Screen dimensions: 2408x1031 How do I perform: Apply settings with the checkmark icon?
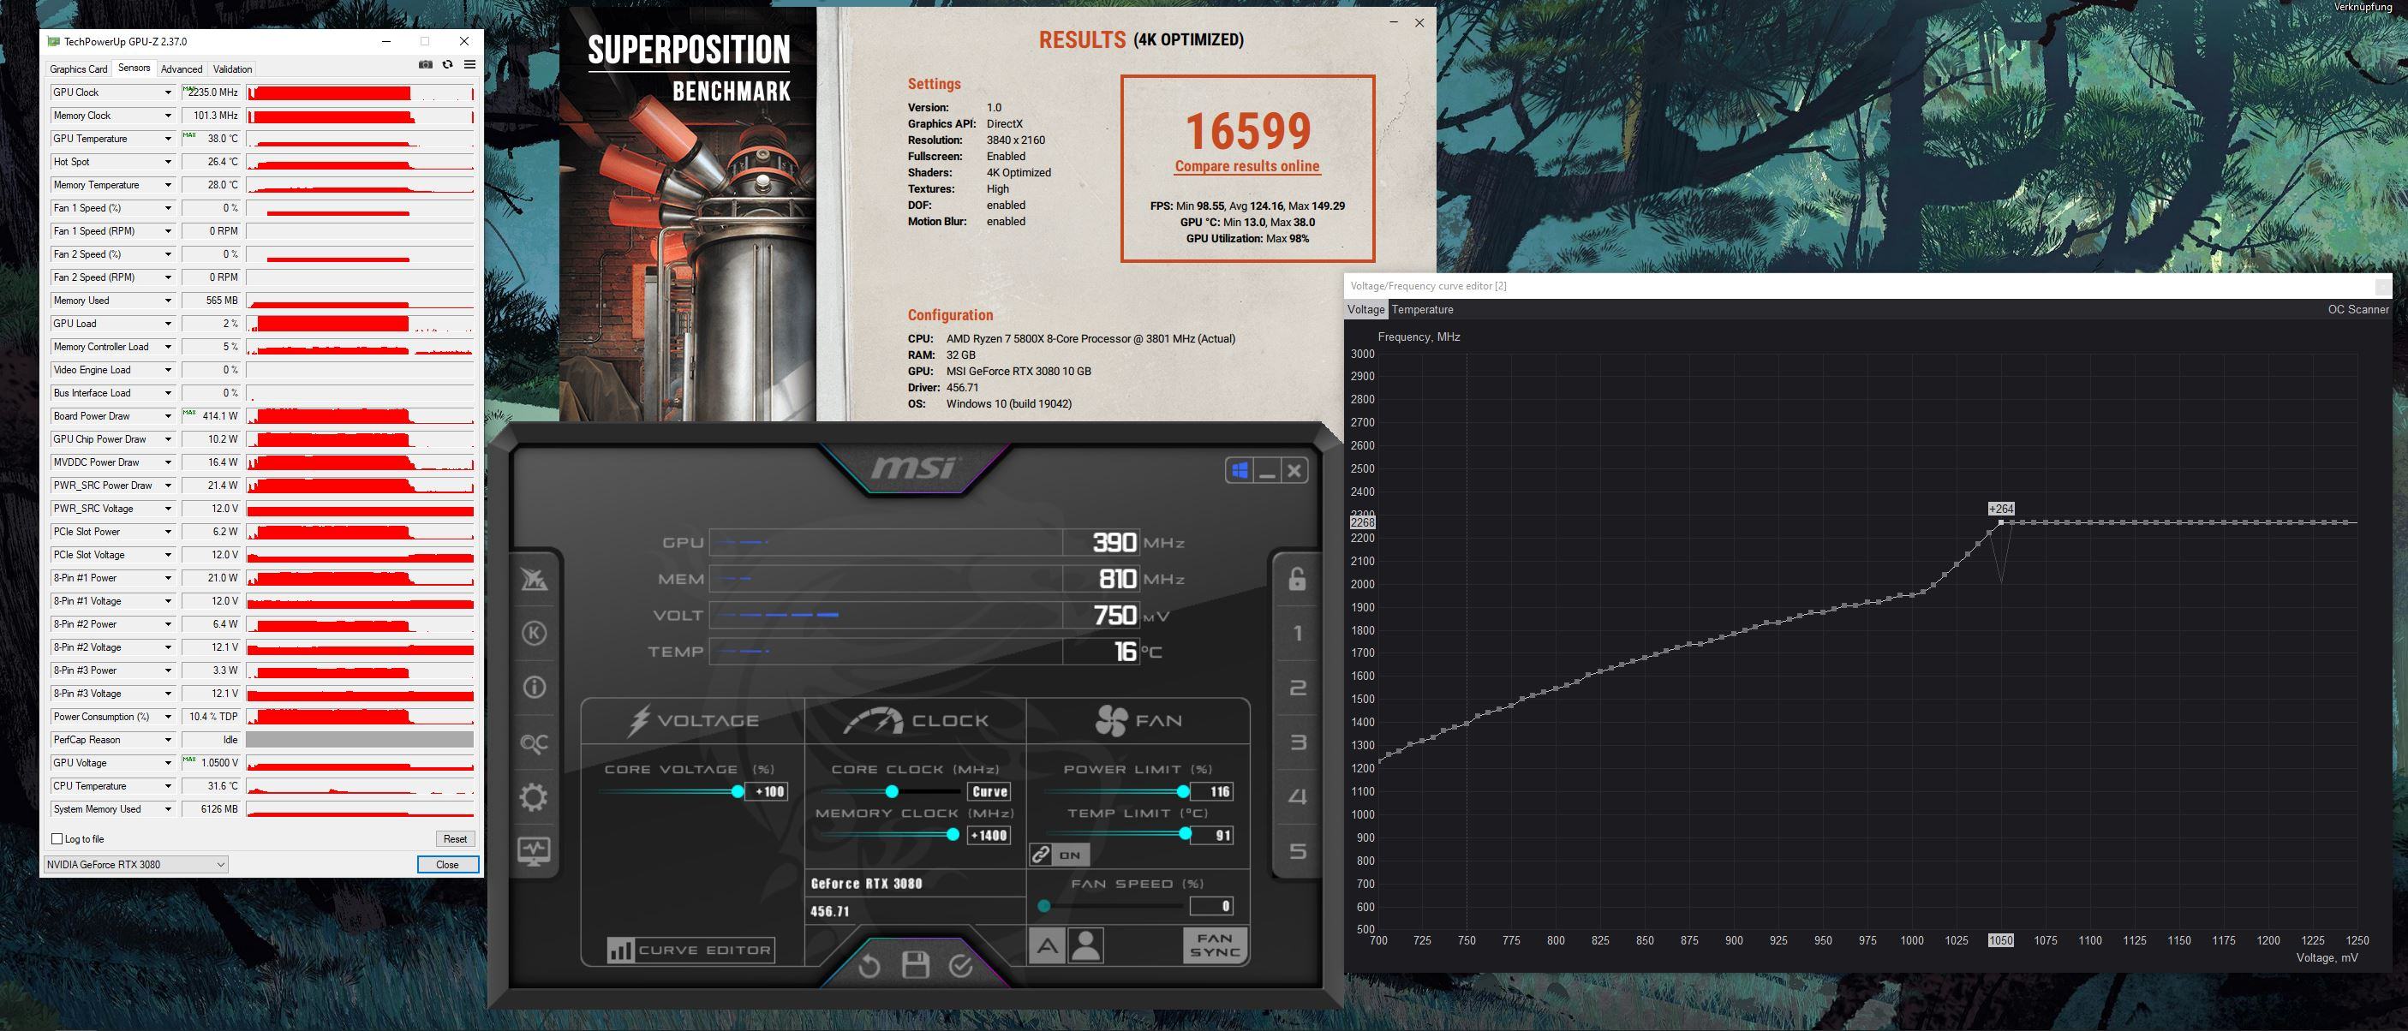(961, 966)
